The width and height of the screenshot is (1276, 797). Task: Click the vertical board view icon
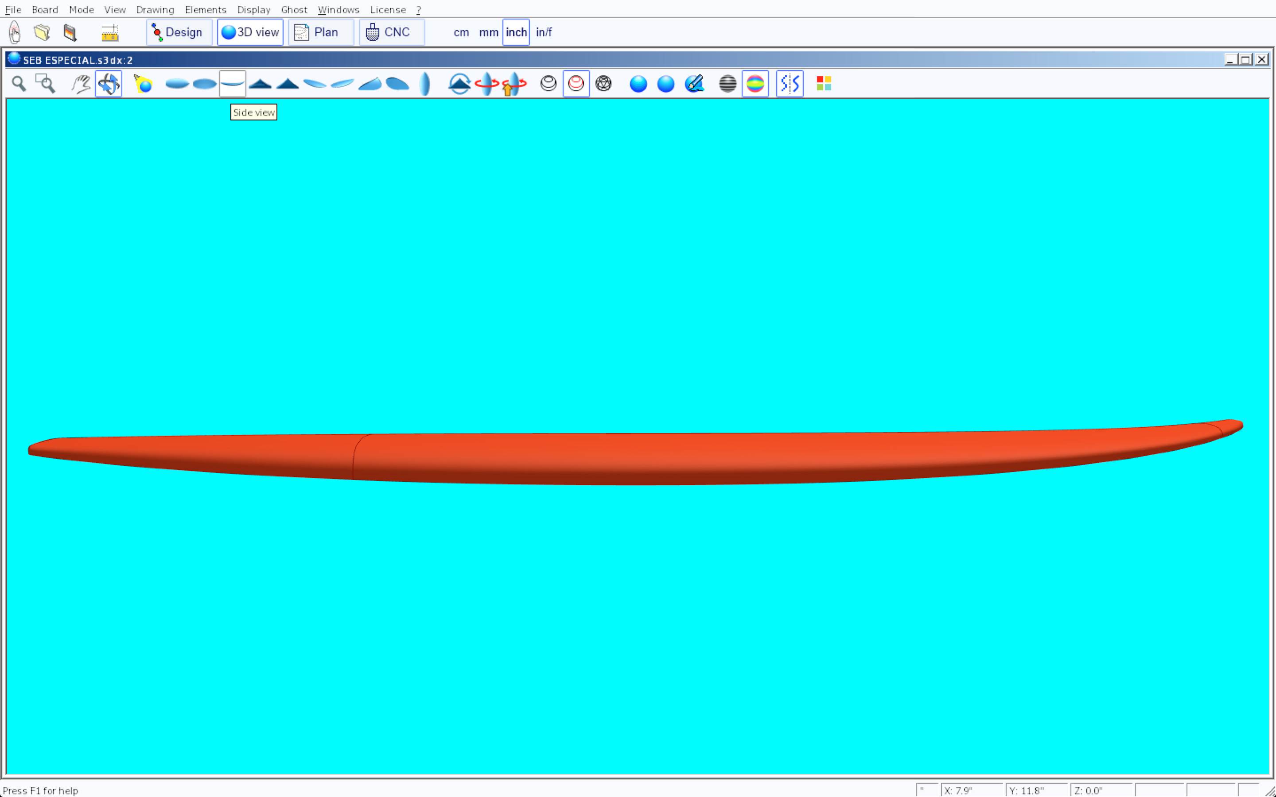[x=424, y=84]
